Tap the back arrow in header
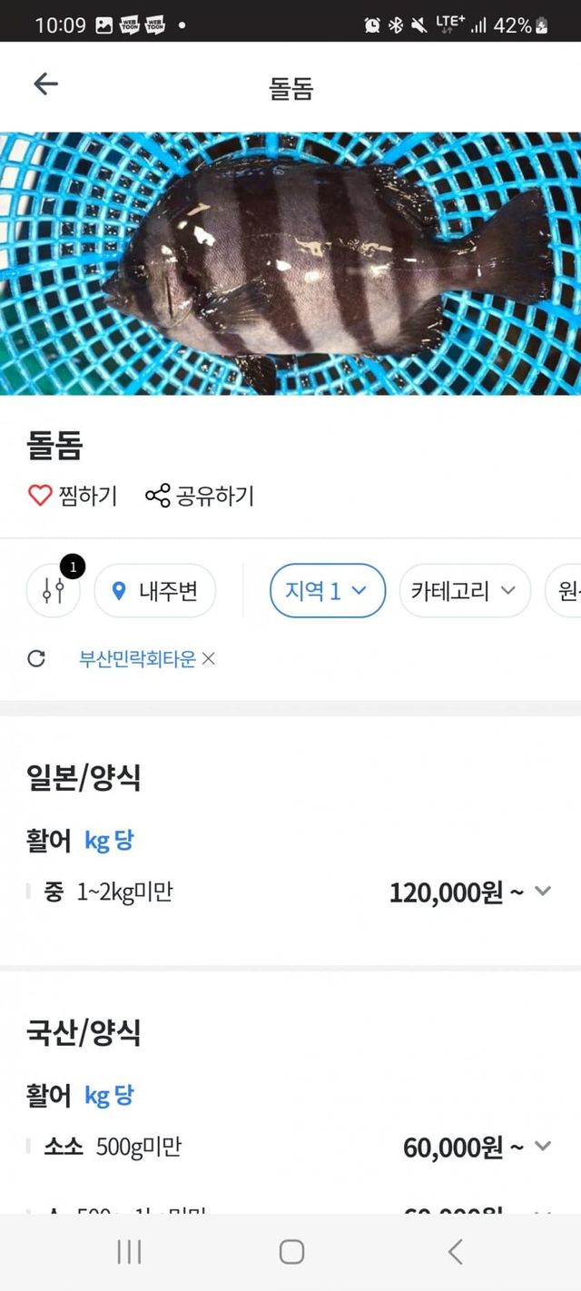 [45, 84]
